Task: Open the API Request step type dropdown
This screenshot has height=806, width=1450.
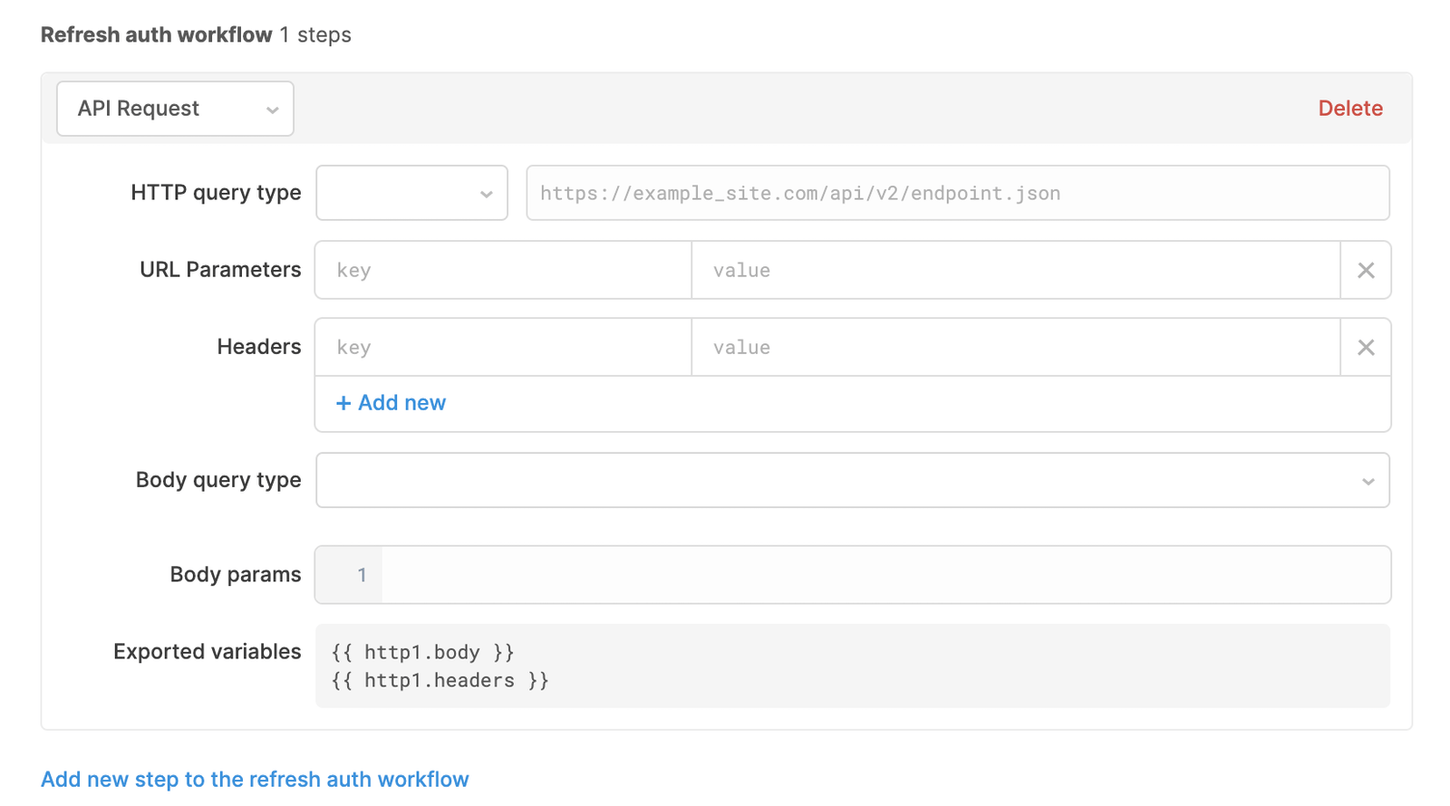Action: [175, 109]
